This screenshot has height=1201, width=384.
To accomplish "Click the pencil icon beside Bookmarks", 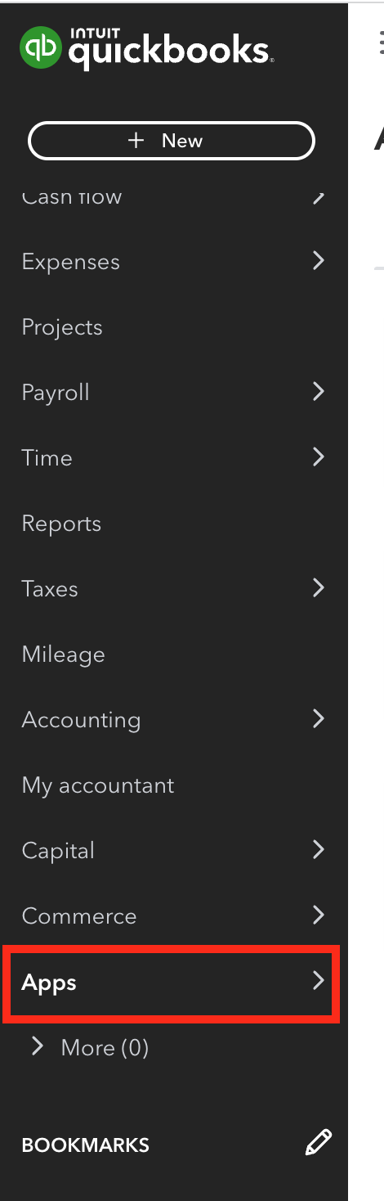I will click(x=319, y=1142).
